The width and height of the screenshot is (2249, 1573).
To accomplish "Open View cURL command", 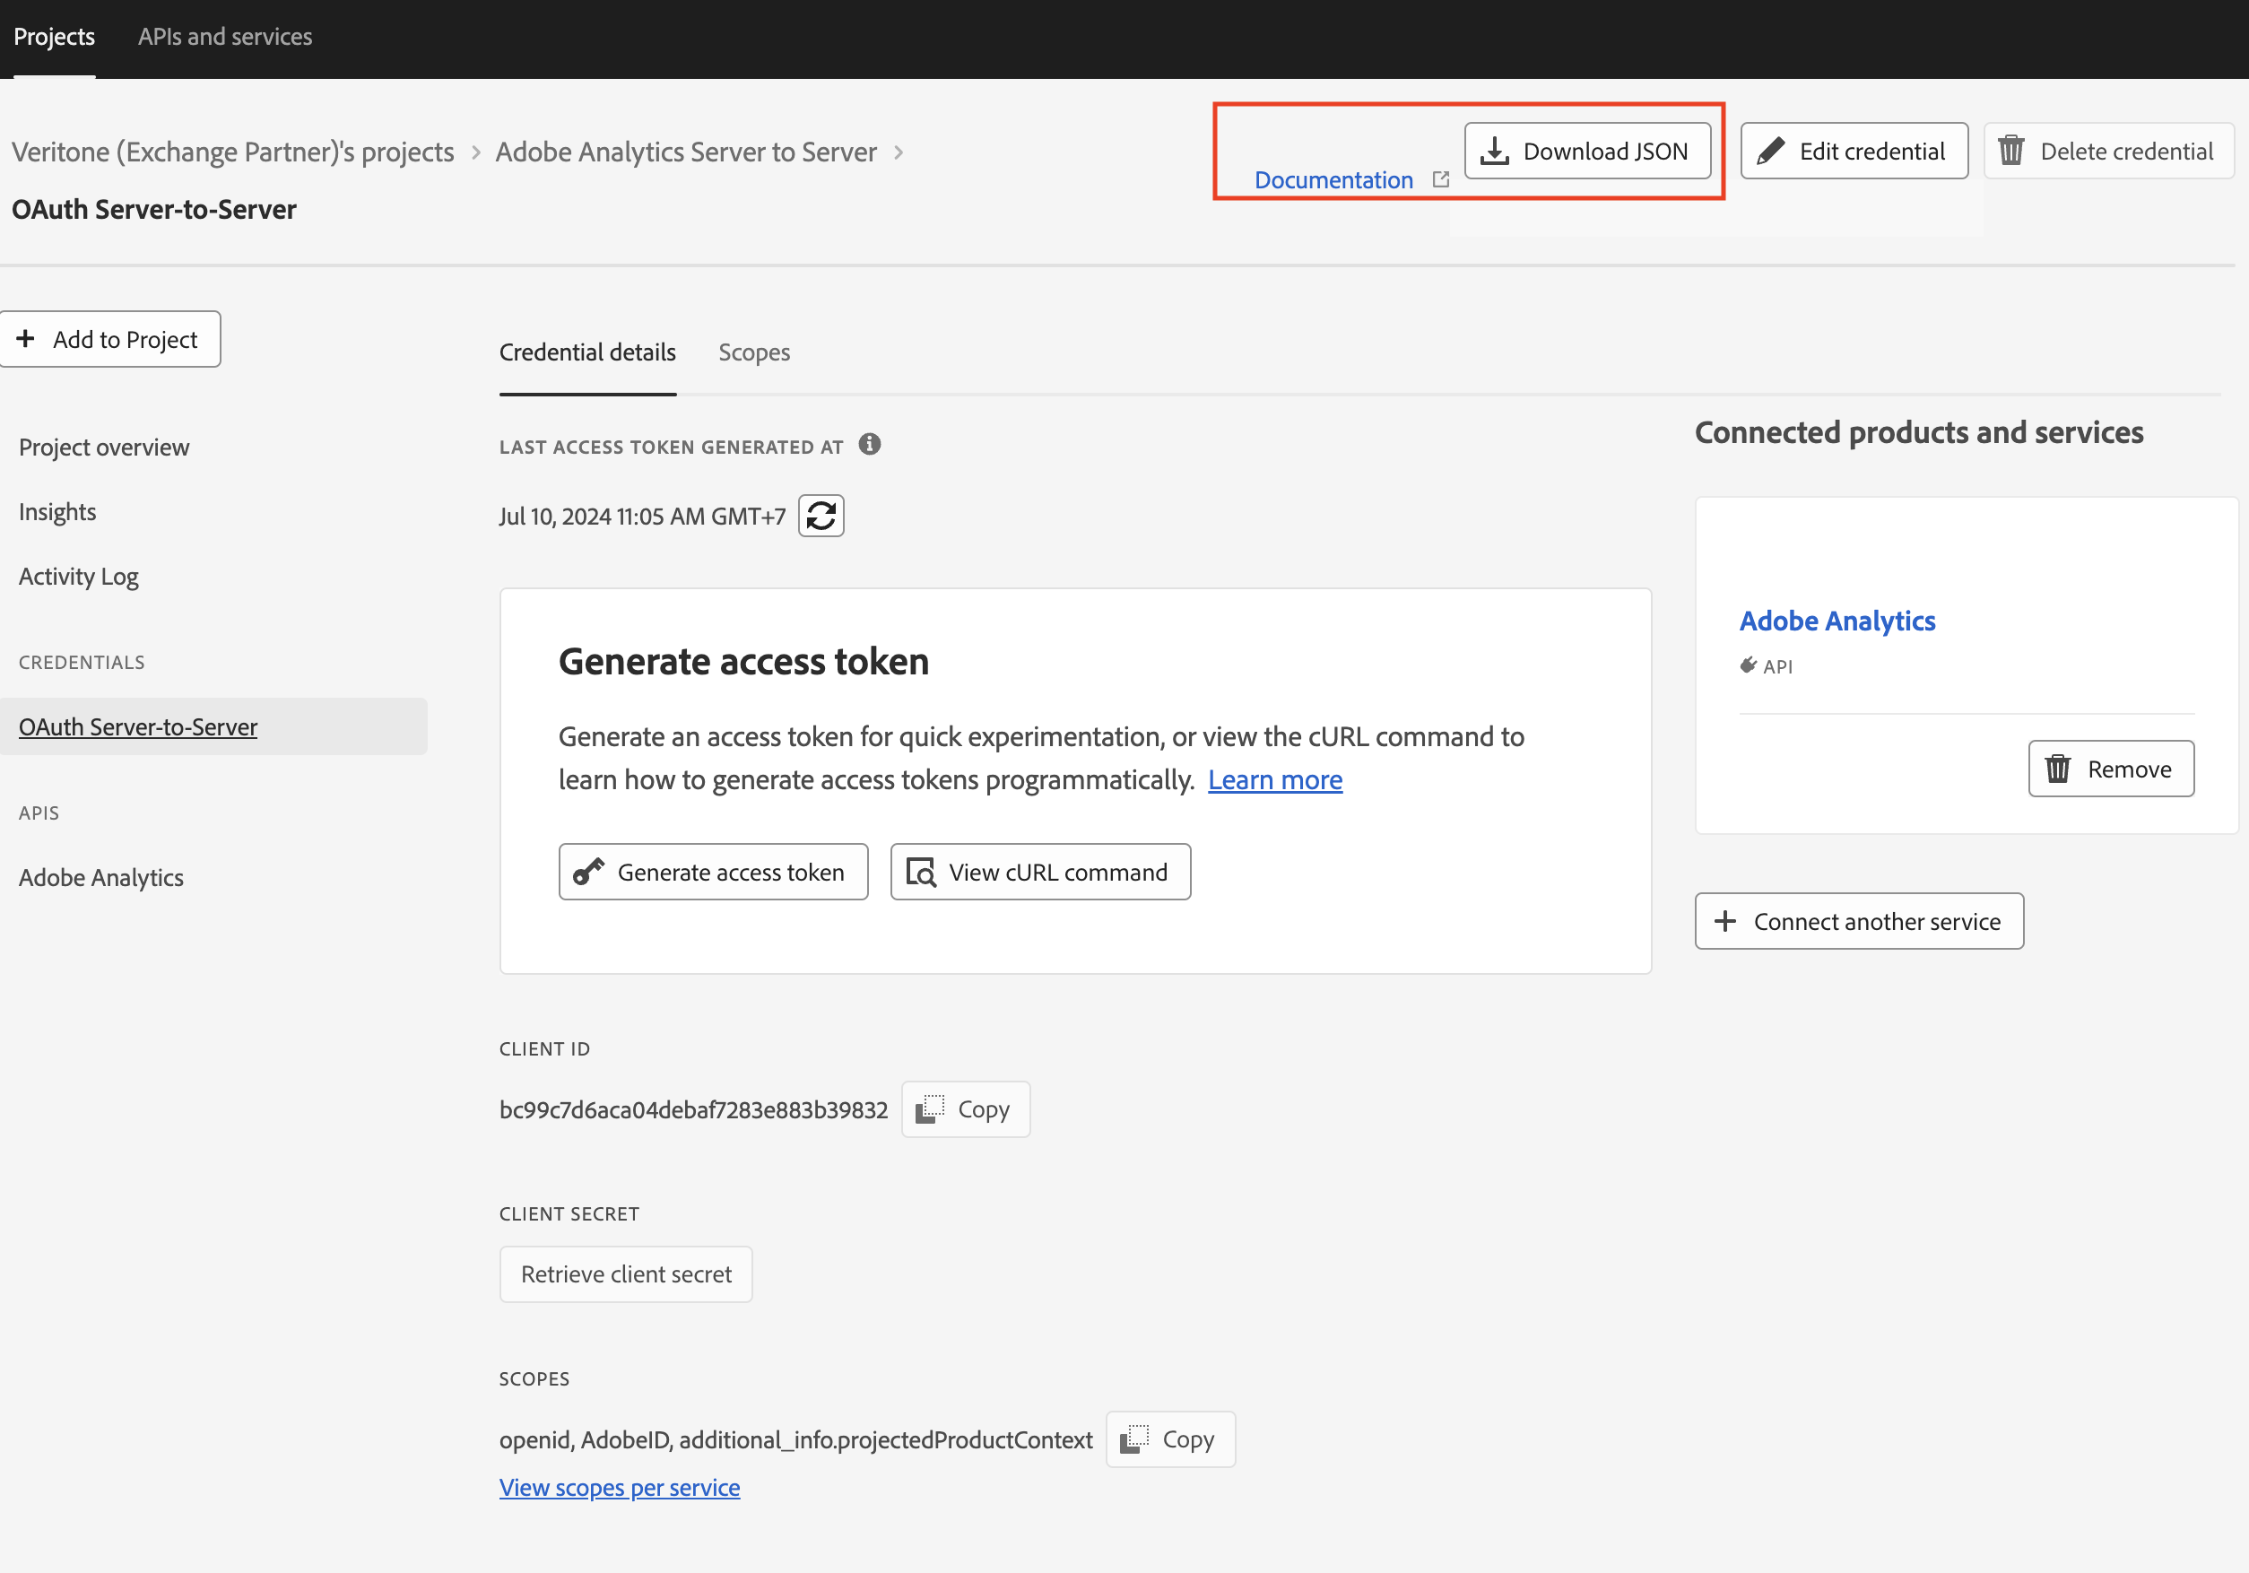I will (x=1040, y=872).
